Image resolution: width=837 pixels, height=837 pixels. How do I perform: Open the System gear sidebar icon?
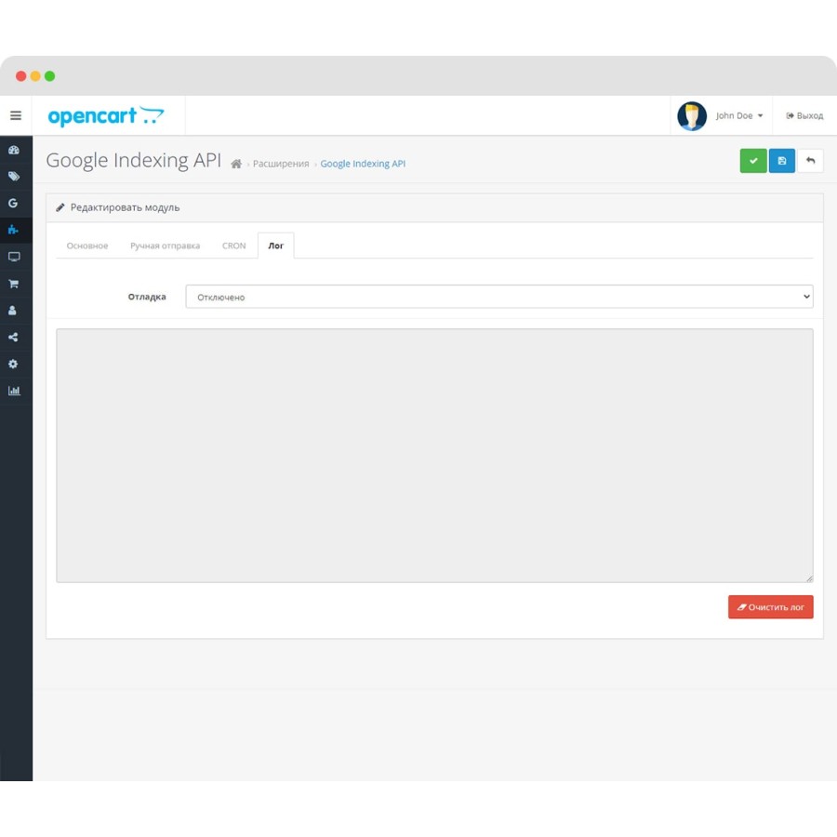click(x=13, y=364)
